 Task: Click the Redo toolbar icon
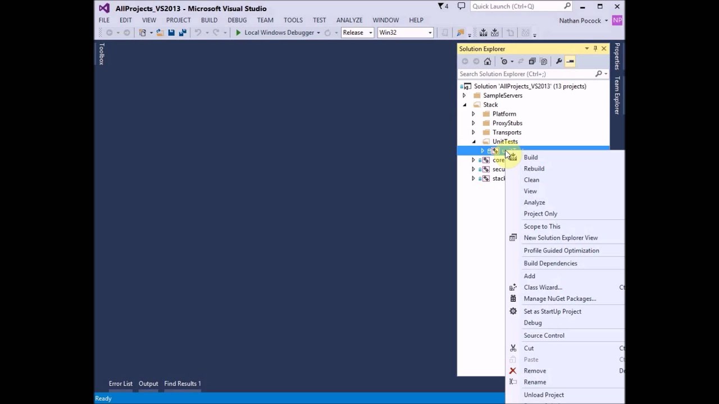tap(216, 33)
